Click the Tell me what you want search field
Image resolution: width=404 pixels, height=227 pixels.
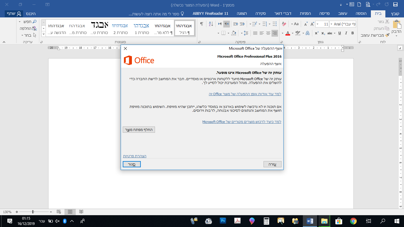(x=157, y=14)
